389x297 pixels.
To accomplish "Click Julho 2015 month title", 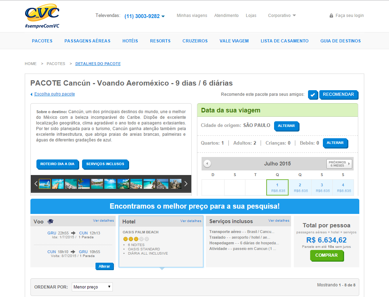I will tap(277, 164).
